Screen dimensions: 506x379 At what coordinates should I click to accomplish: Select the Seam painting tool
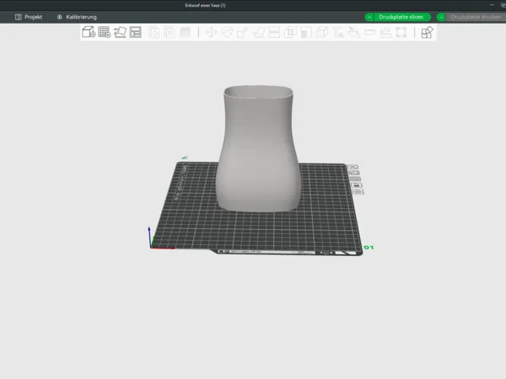click(x=322, y=32)
